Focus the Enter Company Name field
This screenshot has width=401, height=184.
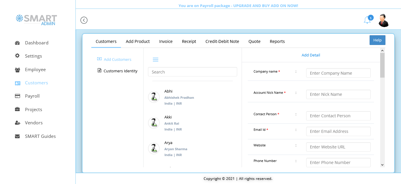click(x=338, y=73)
